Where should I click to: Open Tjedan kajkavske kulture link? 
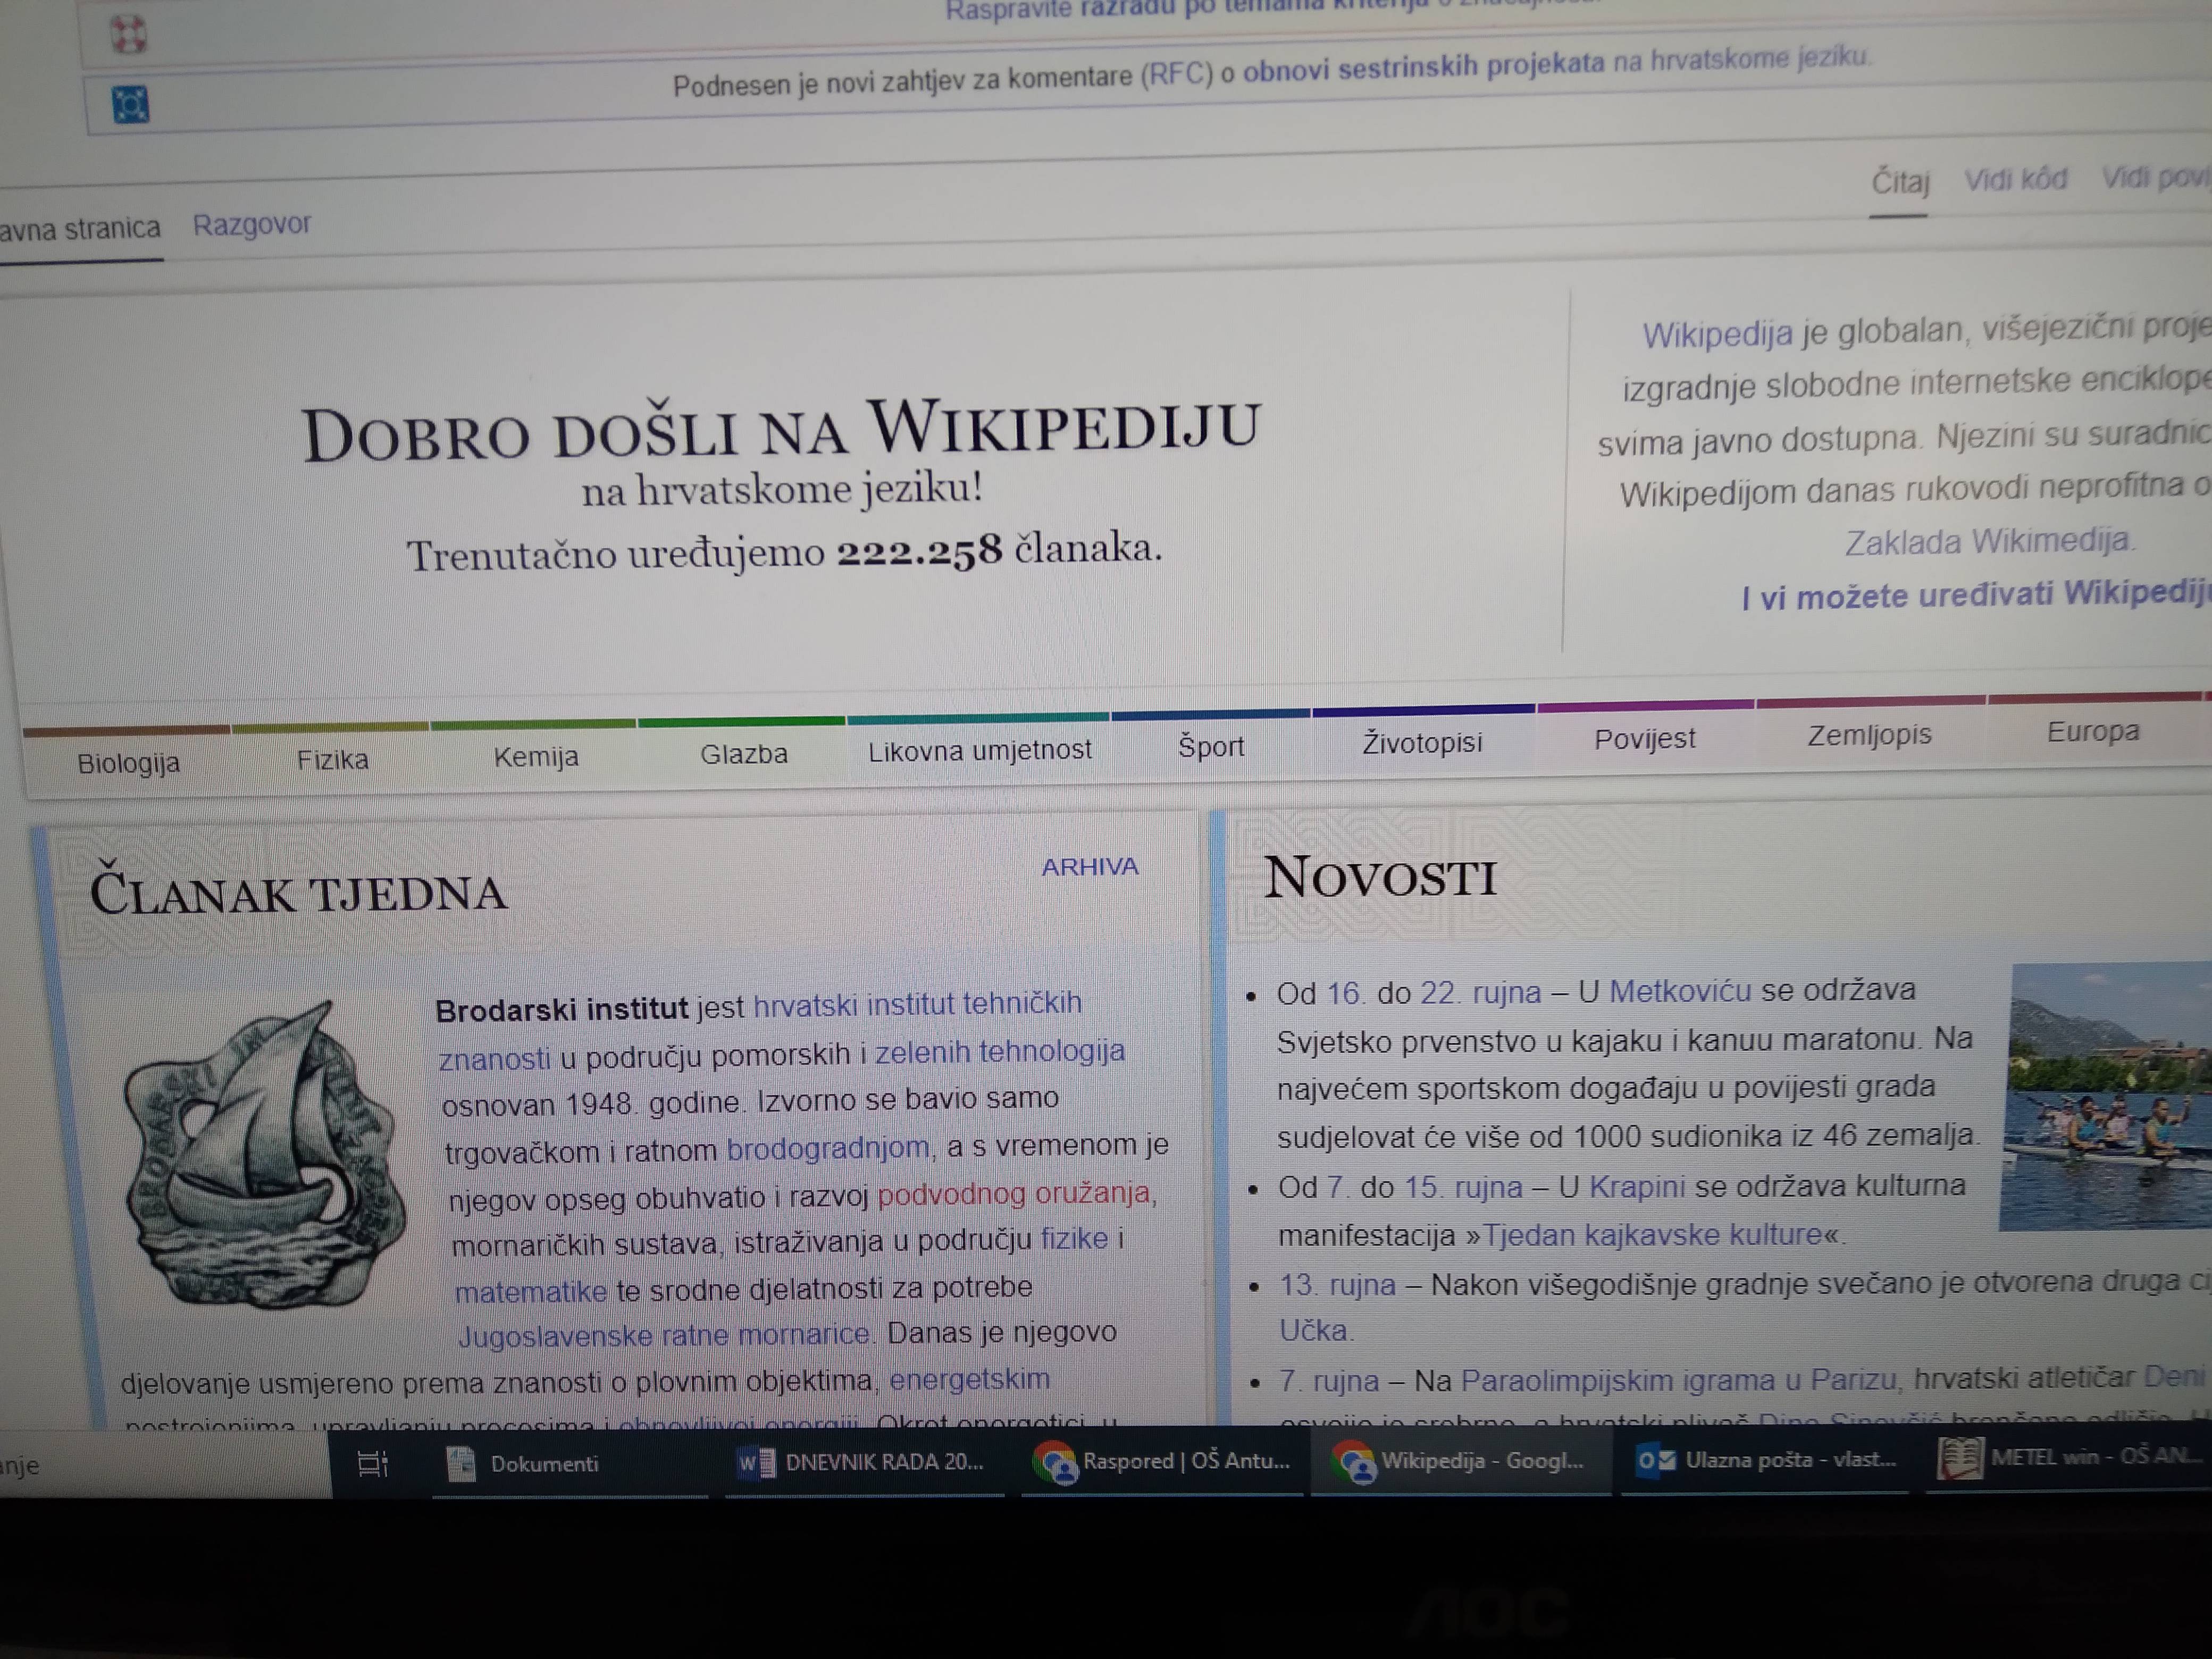tap(1652, 1235)
